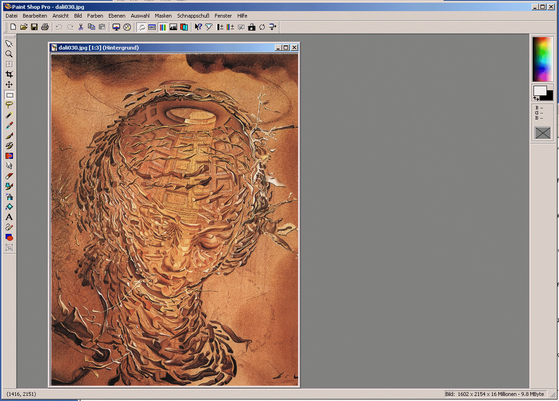
Task: Open the Bearbeiten menu
Action: pyautogui.click(x=35, y=16)
